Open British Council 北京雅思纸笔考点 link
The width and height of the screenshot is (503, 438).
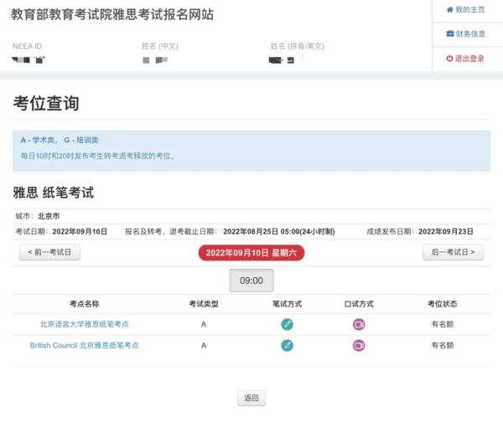point(85,345)
